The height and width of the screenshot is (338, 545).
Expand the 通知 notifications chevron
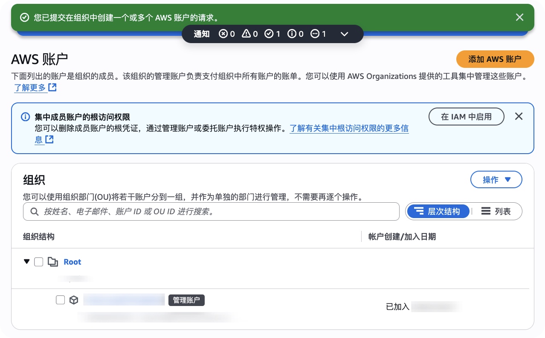[x=345, y=34]
